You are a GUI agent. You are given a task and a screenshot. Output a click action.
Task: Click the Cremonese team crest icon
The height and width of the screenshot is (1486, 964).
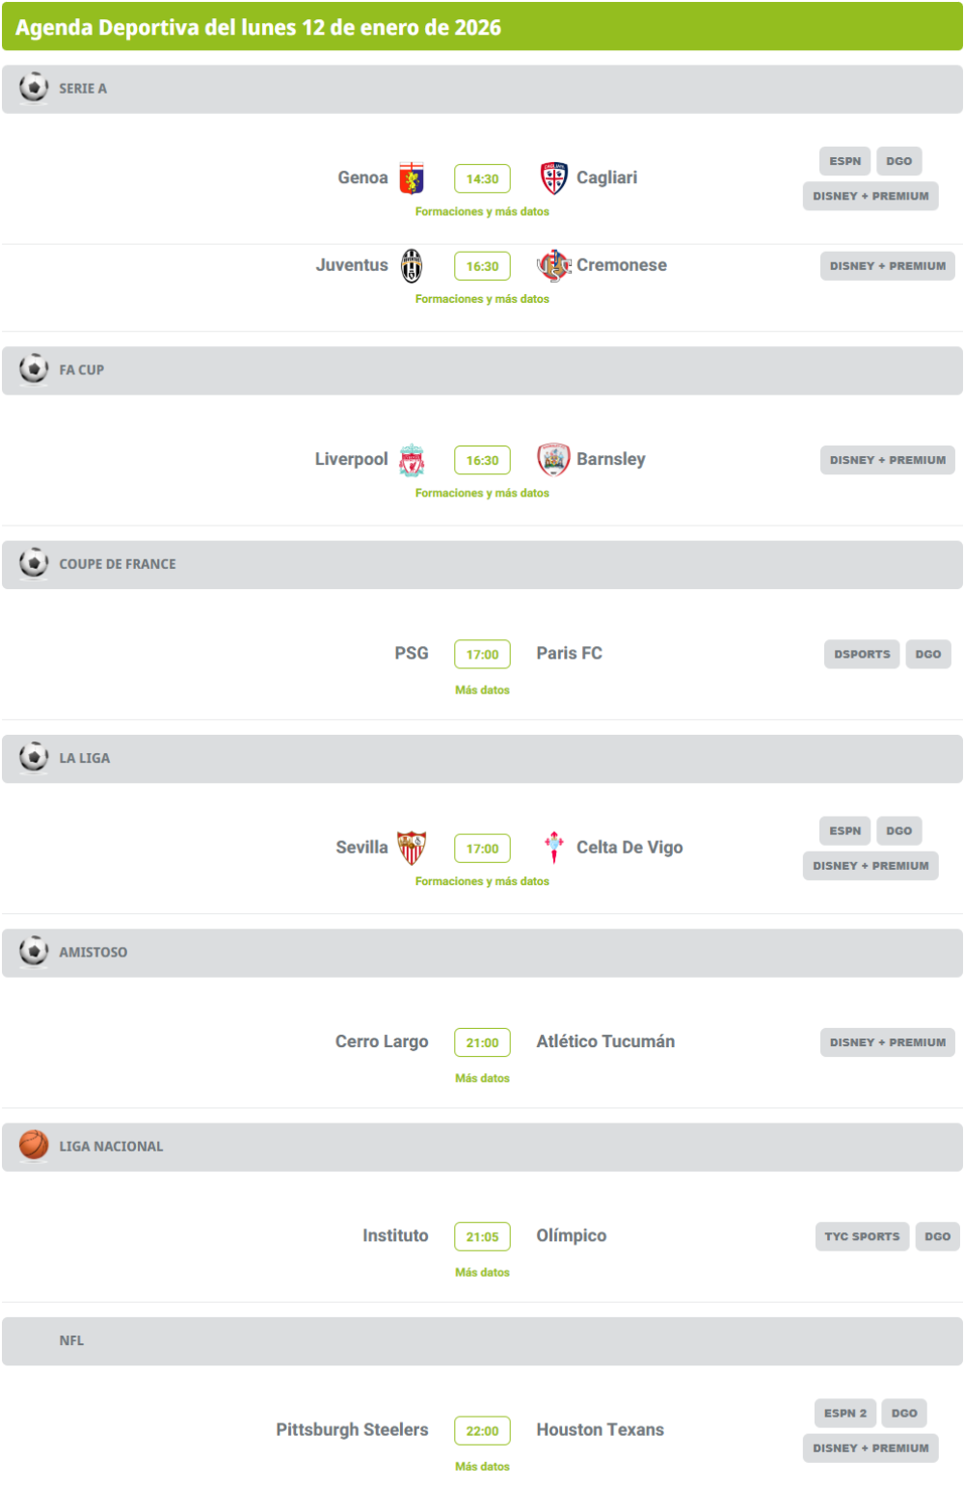pyautogui.click(x=554, y=265)
